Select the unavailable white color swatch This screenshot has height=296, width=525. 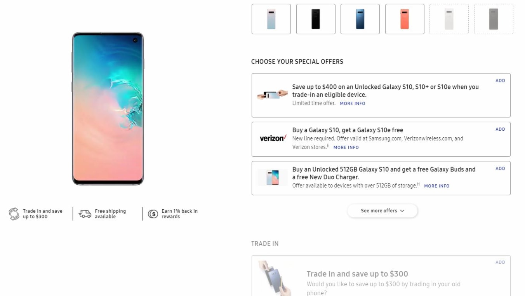[x=449, y=19]
